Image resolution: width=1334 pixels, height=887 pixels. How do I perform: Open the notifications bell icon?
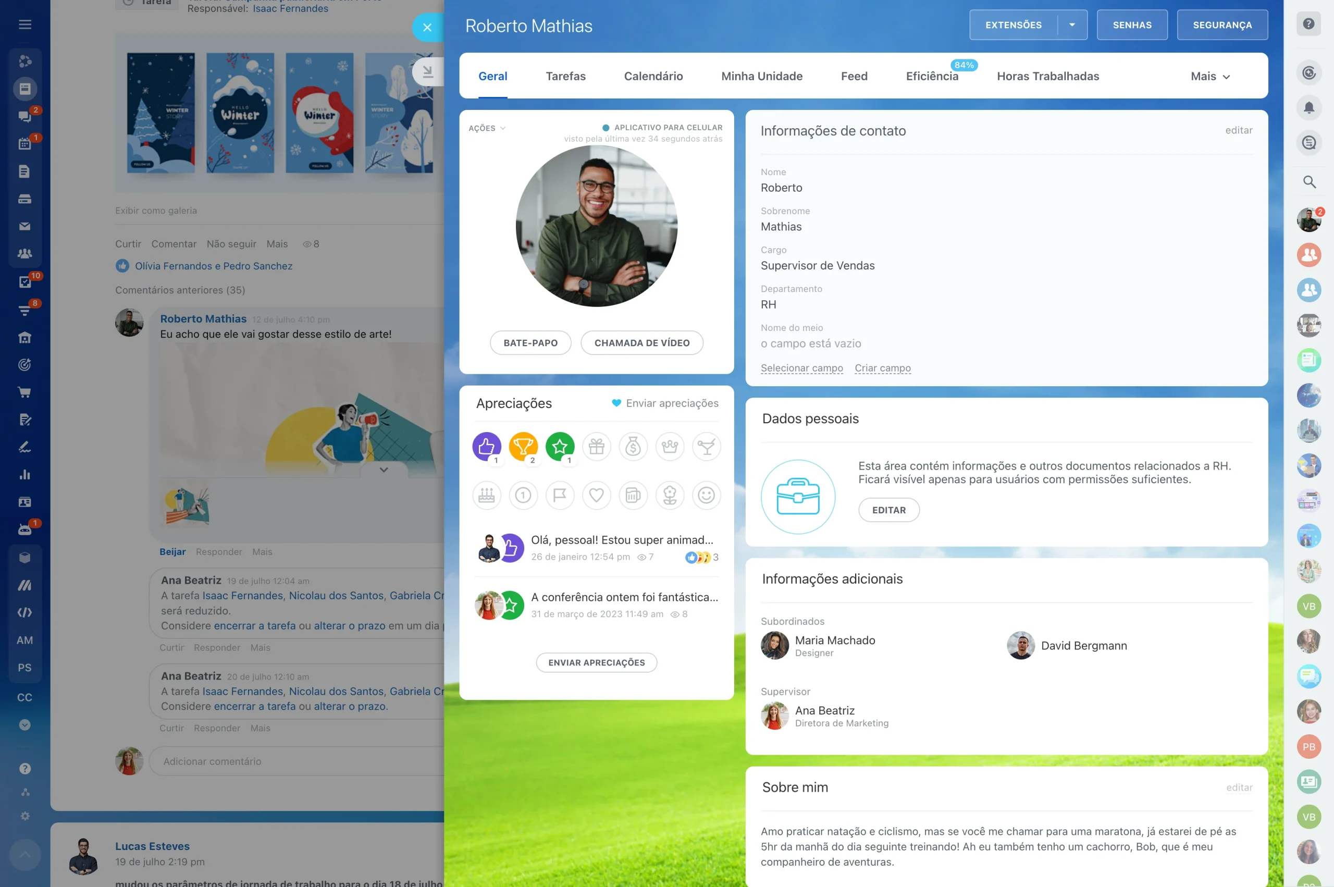[x=1308, y=107]
